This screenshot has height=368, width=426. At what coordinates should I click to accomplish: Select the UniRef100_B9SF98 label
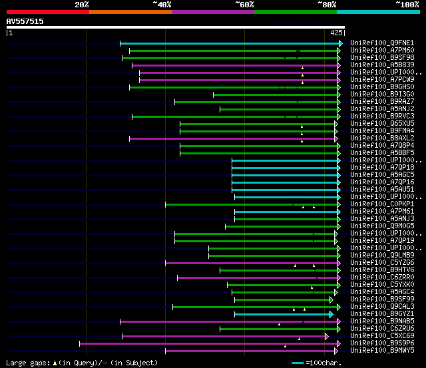pyautogui.click(x=382, y=58)
